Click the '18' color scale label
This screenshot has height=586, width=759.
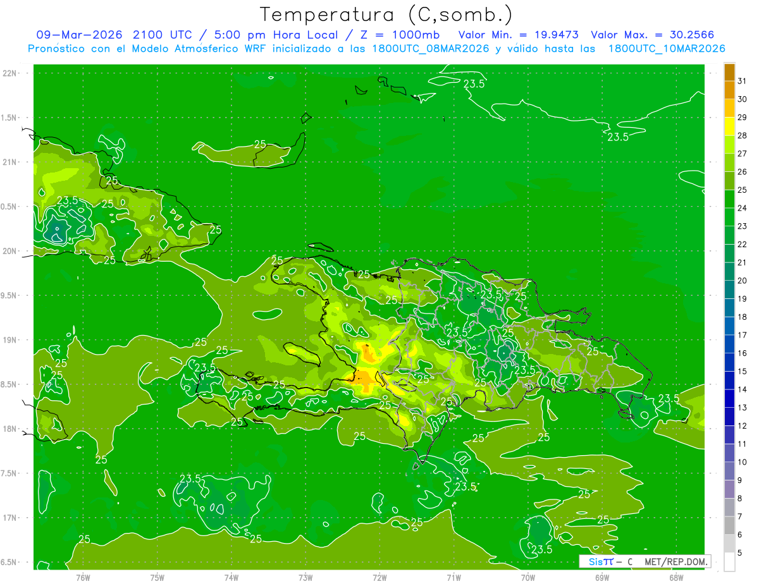pos(742,317)
